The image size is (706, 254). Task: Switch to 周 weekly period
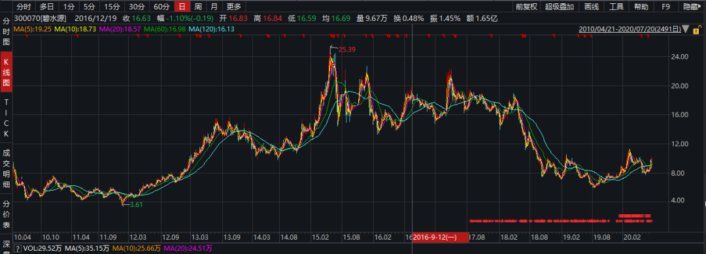(x=198, y=7)
